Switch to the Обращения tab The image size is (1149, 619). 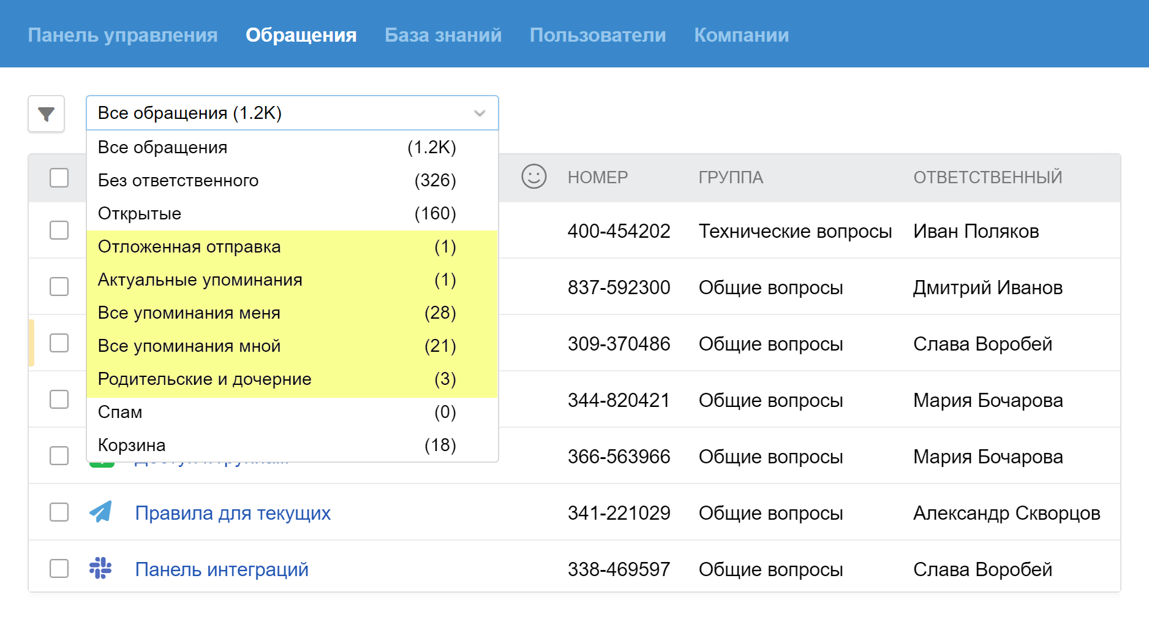(301, 35)
